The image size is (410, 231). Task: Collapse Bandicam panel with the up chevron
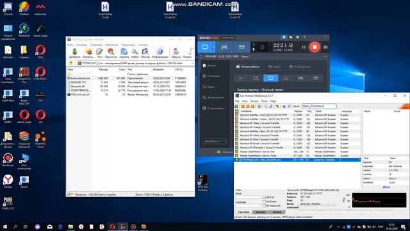tap(325, 56)
